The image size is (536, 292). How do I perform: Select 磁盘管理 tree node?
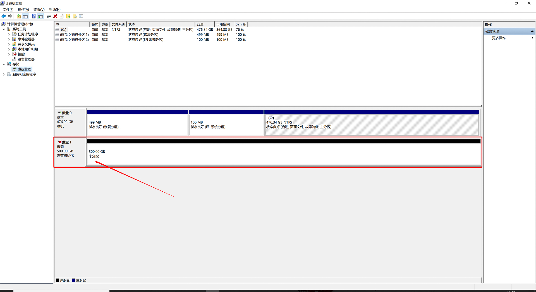point(25,69)
